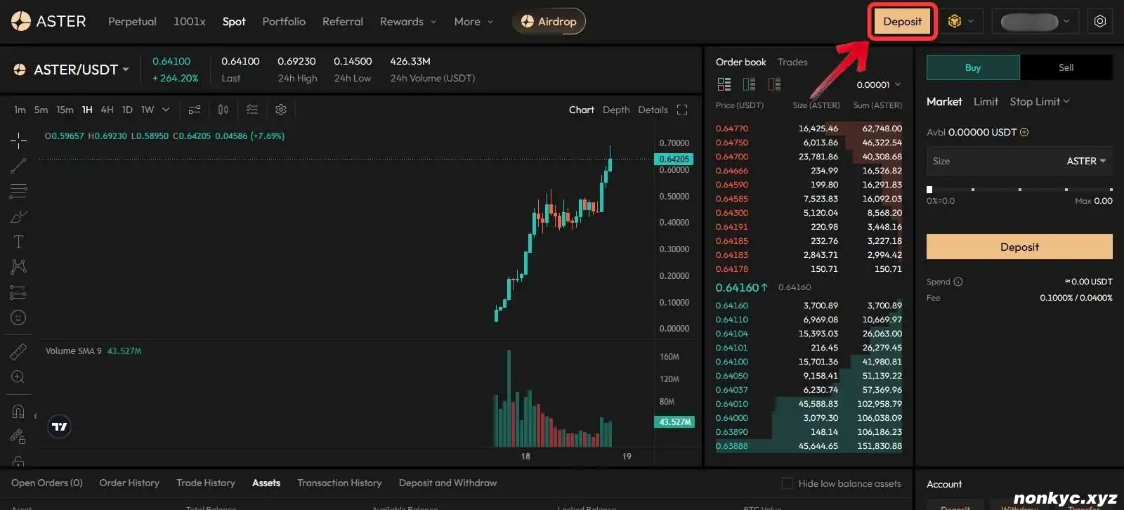Open the 0.00001 price precision dropdown

click(x=878, y=85)
